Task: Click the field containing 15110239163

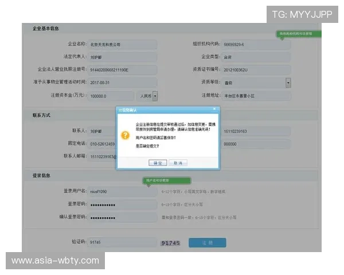Action: tap(256, 131)
